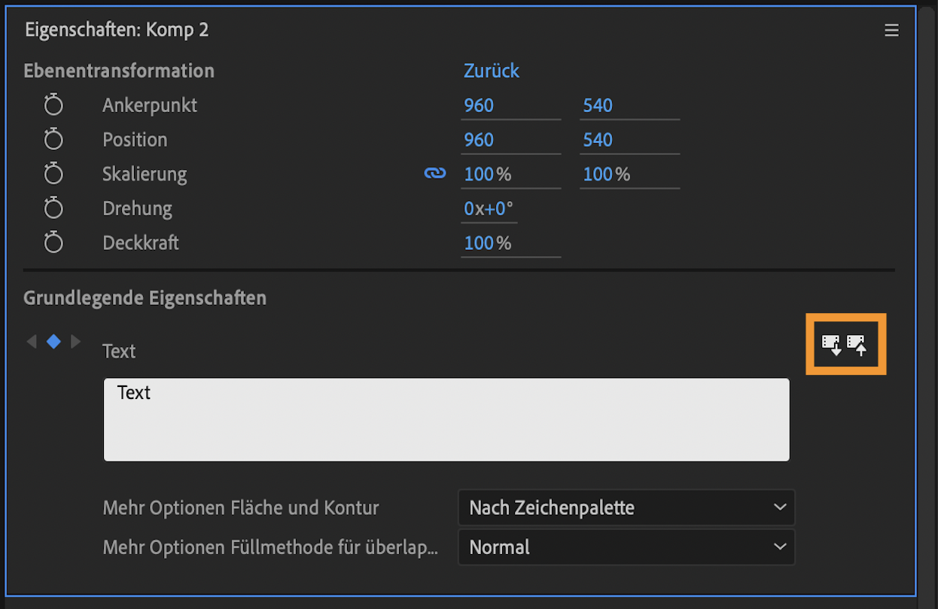Go to next Text keyframe arrow
Screen dimensions: 938x609
pyautogui.click(x=75, y=342)
